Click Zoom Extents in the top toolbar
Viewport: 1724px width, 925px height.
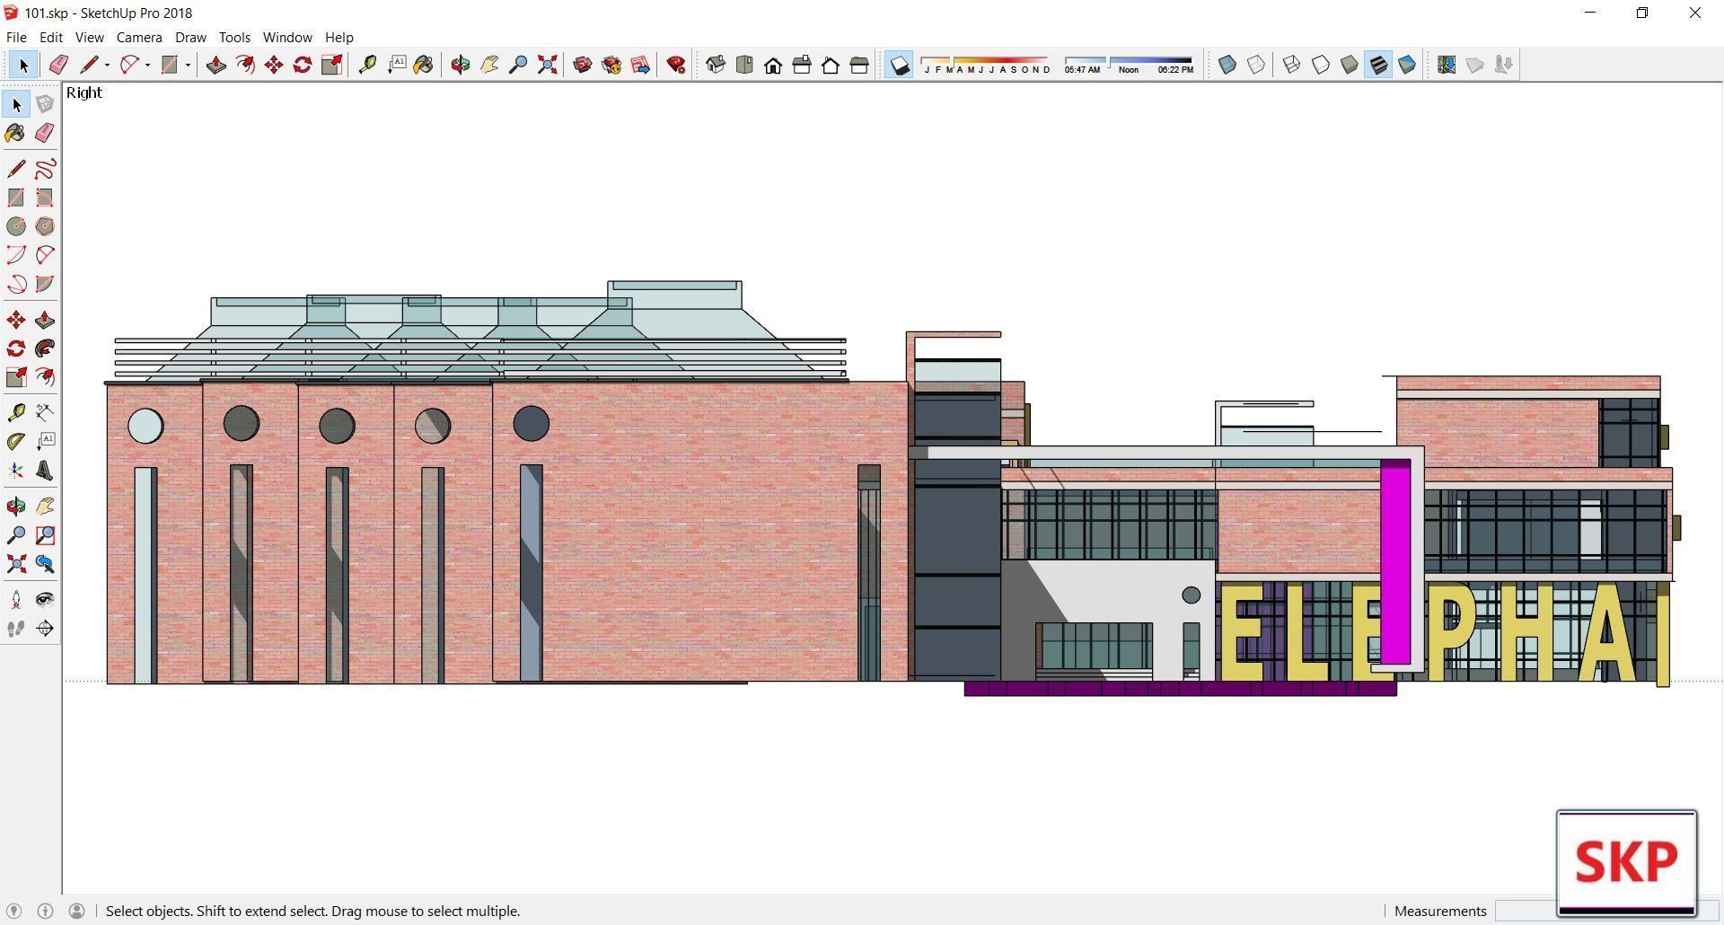[547, 65]
